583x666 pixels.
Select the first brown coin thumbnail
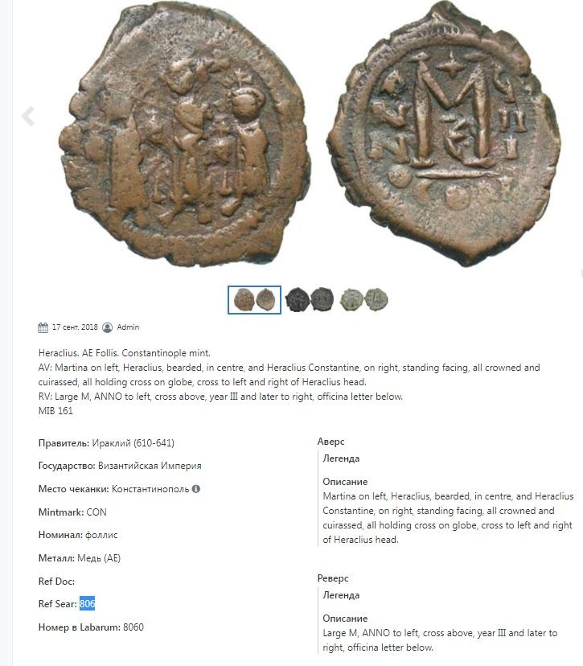254,300
